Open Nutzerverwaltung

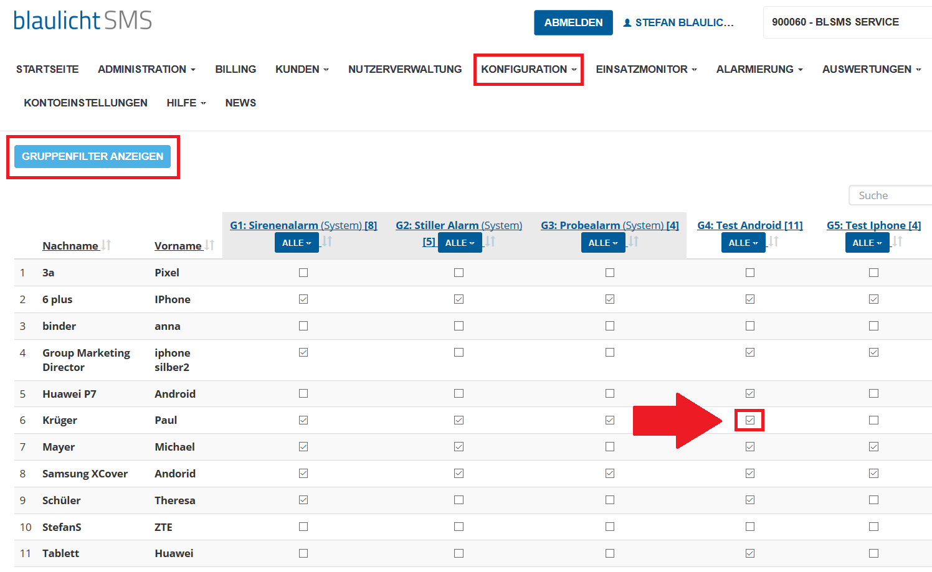[405, 69]
